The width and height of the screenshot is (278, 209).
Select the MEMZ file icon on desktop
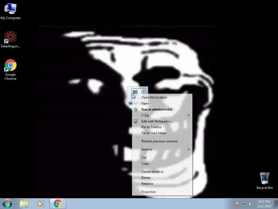pos(137,96)
